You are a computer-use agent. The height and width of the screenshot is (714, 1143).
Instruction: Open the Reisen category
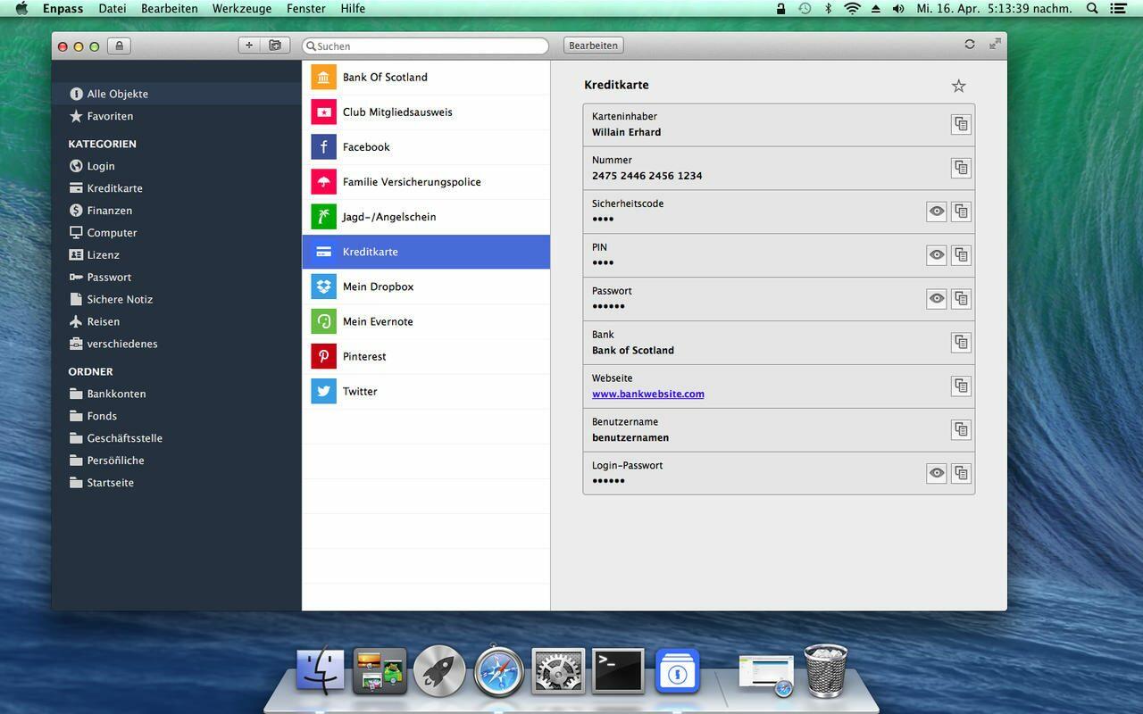point(177,322)
